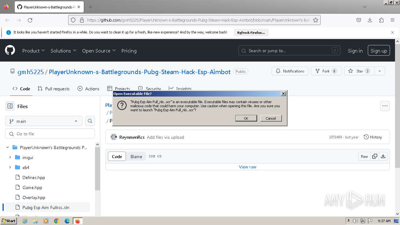Open the Raw file view
This screenshot has height=225, width=400.
coord(364,157)
